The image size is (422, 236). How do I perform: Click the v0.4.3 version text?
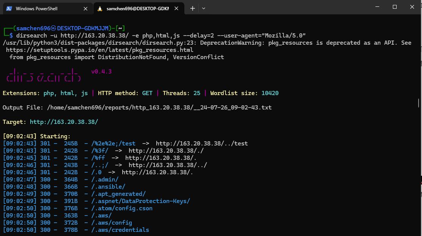tap(101, 71)
